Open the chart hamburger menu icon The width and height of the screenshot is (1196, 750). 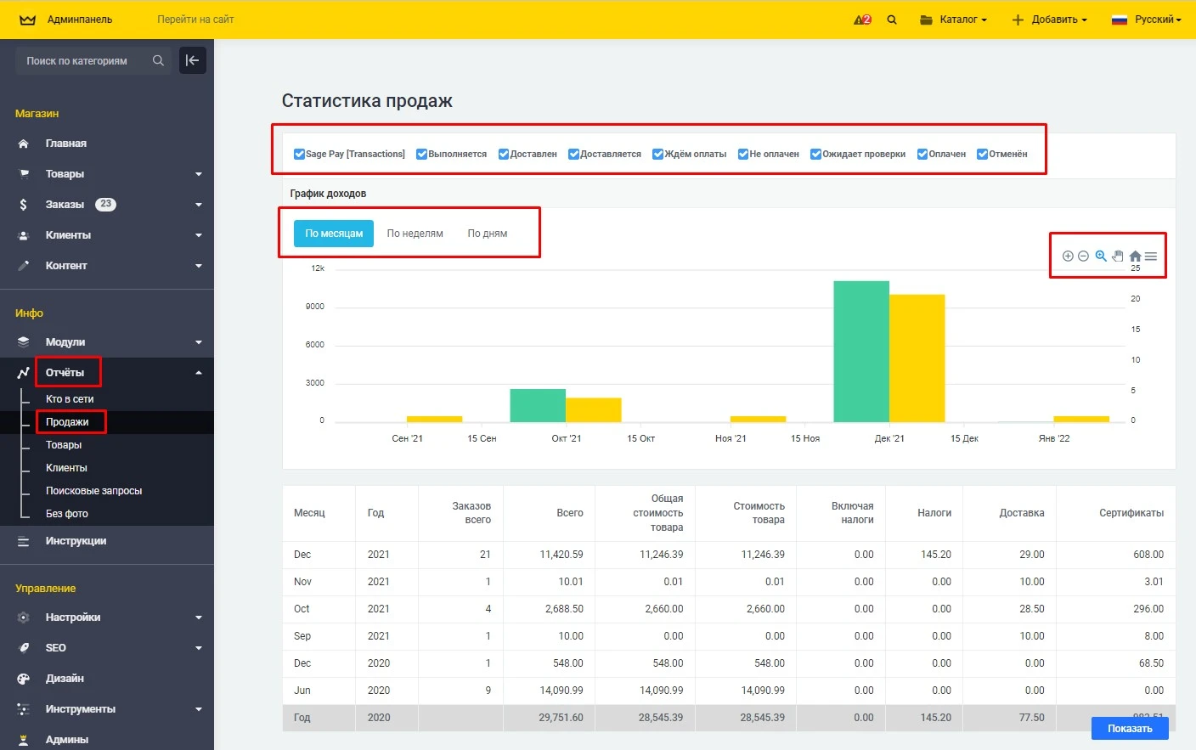pyautogui.click(x=1151, y=255)
